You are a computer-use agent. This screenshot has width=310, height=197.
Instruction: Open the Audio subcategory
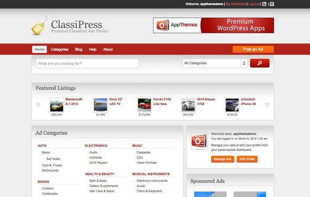[94, 152]
